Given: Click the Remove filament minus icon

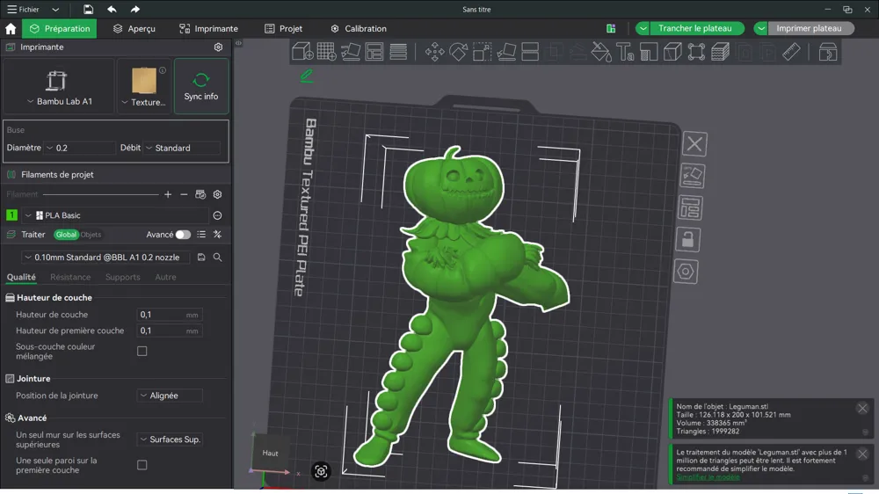Looking at the screenshot, I should click(x=184, y=194).
